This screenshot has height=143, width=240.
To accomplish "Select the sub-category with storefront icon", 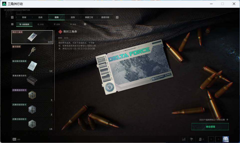I will [x=57, y=24].
